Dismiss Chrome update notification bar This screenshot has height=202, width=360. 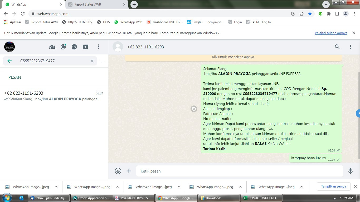click(354, 33)
